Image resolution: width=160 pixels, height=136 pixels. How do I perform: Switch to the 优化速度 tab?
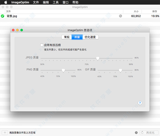[x=90, y=37]
